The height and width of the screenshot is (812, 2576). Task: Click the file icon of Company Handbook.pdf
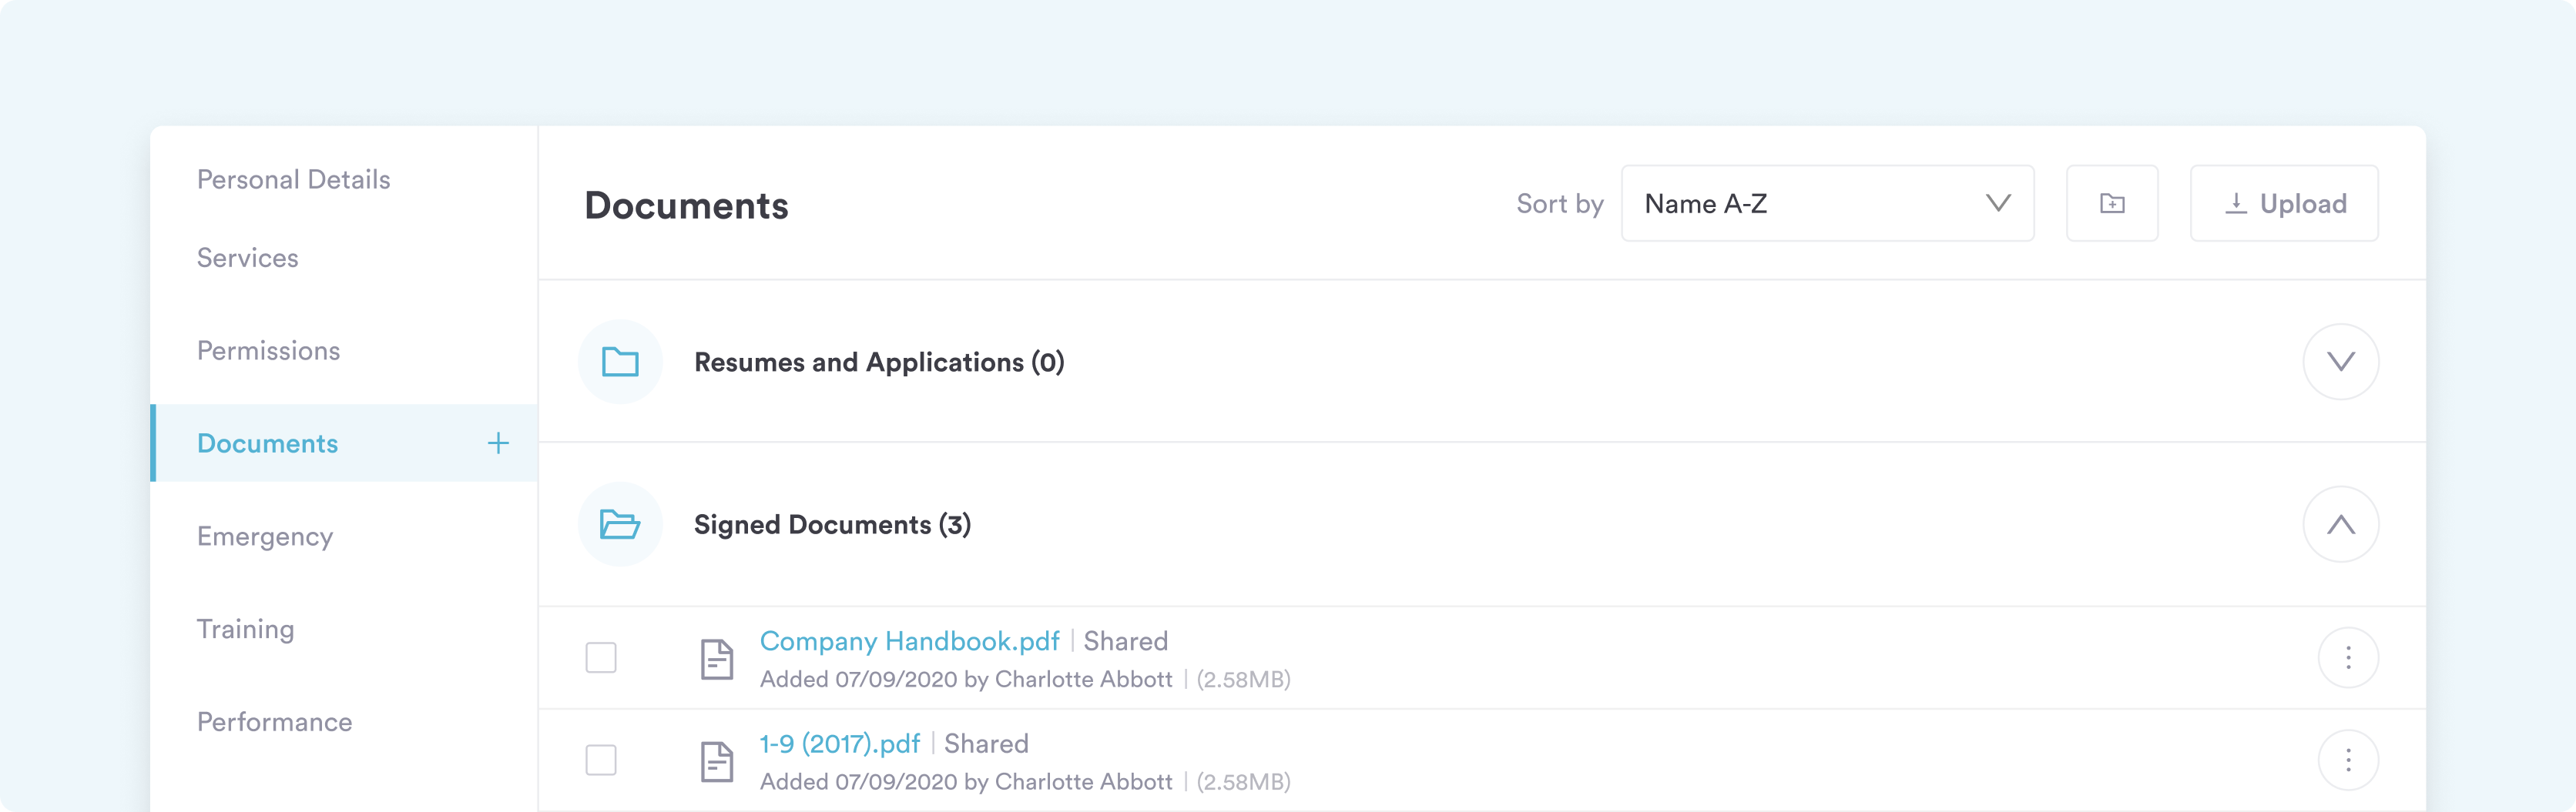click(x=716, y=659)
